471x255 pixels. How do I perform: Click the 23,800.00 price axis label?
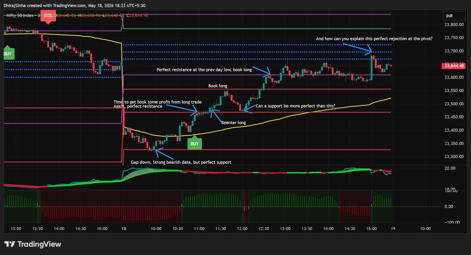pos(453,24)
